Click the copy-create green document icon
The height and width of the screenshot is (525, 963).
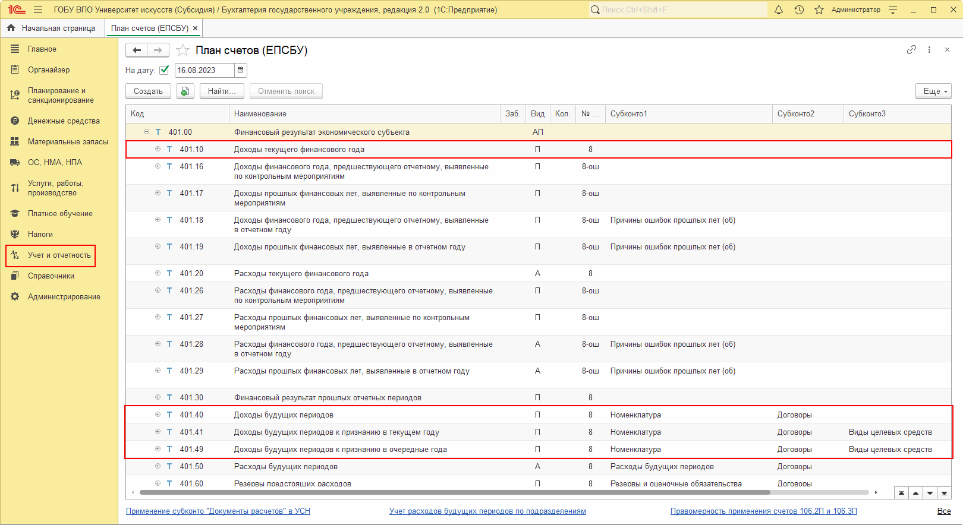(185, 91)
